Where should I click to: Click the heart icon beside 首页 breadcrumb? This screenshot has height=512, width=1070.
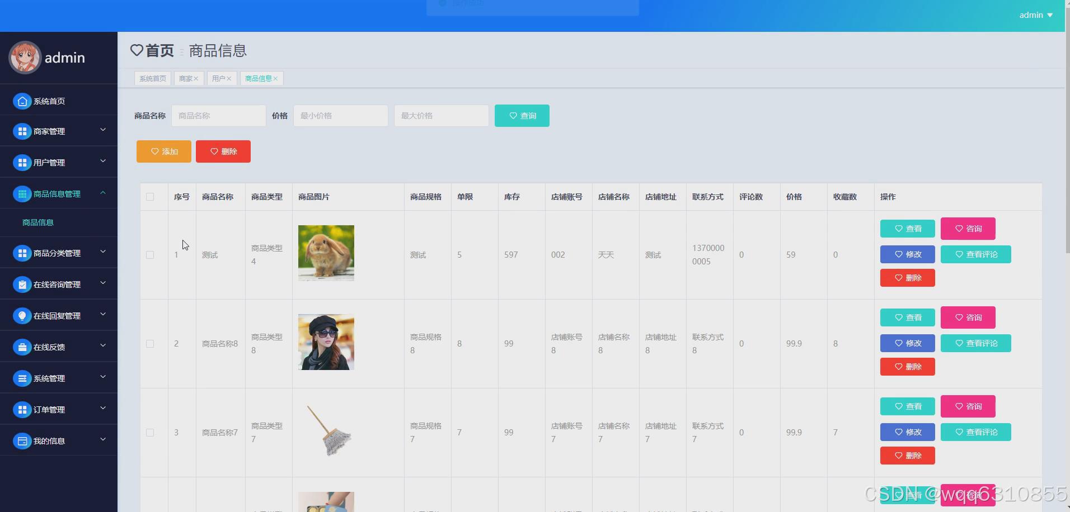pos(137,50)
